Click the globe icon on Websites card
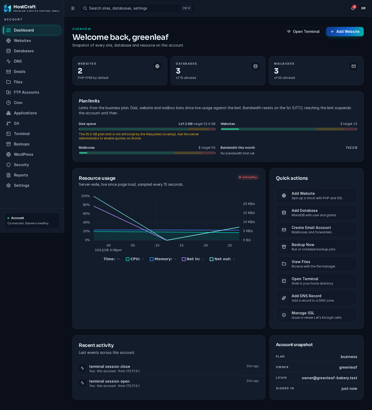This screenshot has height=410, width=372. pyautogui.click(x=157, y=66)
